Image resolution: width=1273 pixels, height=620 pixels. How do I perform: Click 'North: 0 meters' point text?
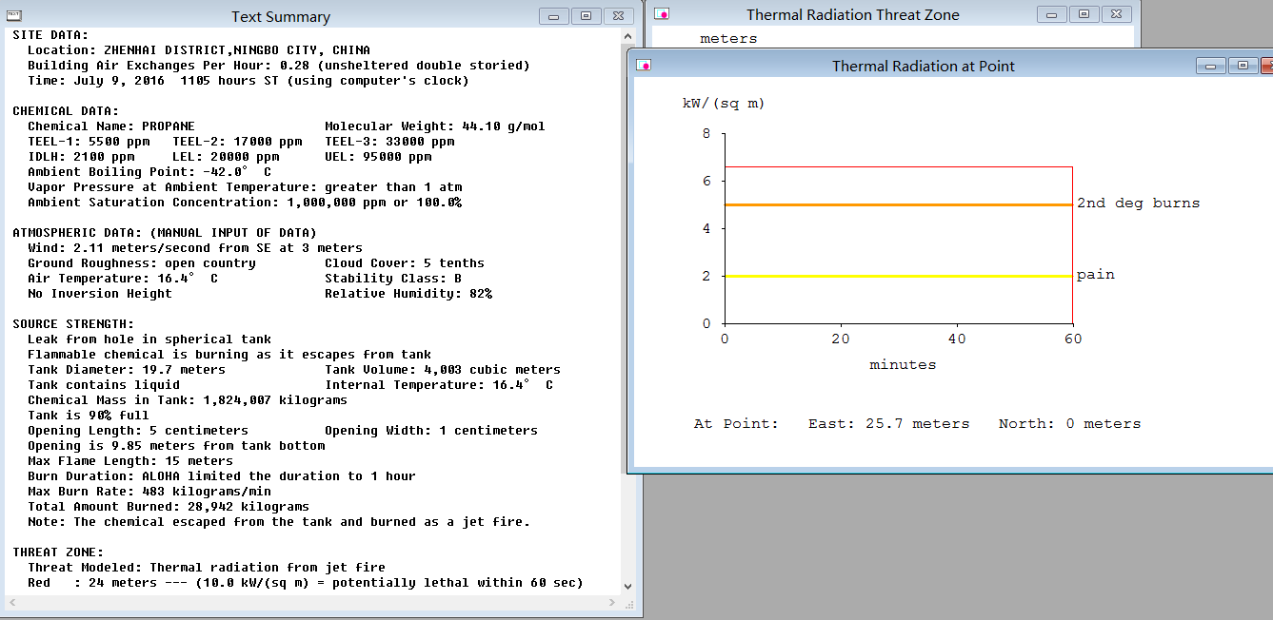tap(1069, 424)
